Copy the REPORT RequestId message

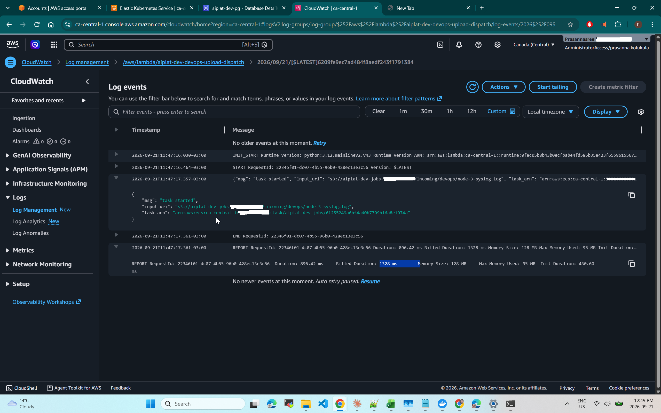click(x=632, y=264)
